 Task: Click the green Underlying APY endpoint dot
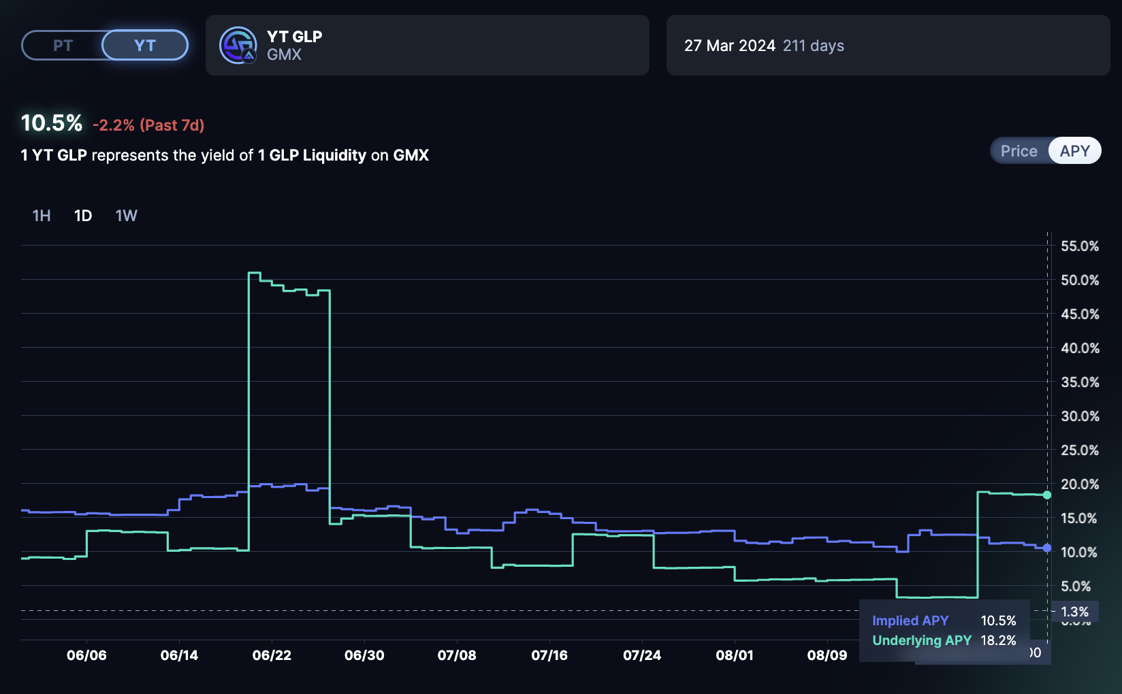(x=1047, y=495)
